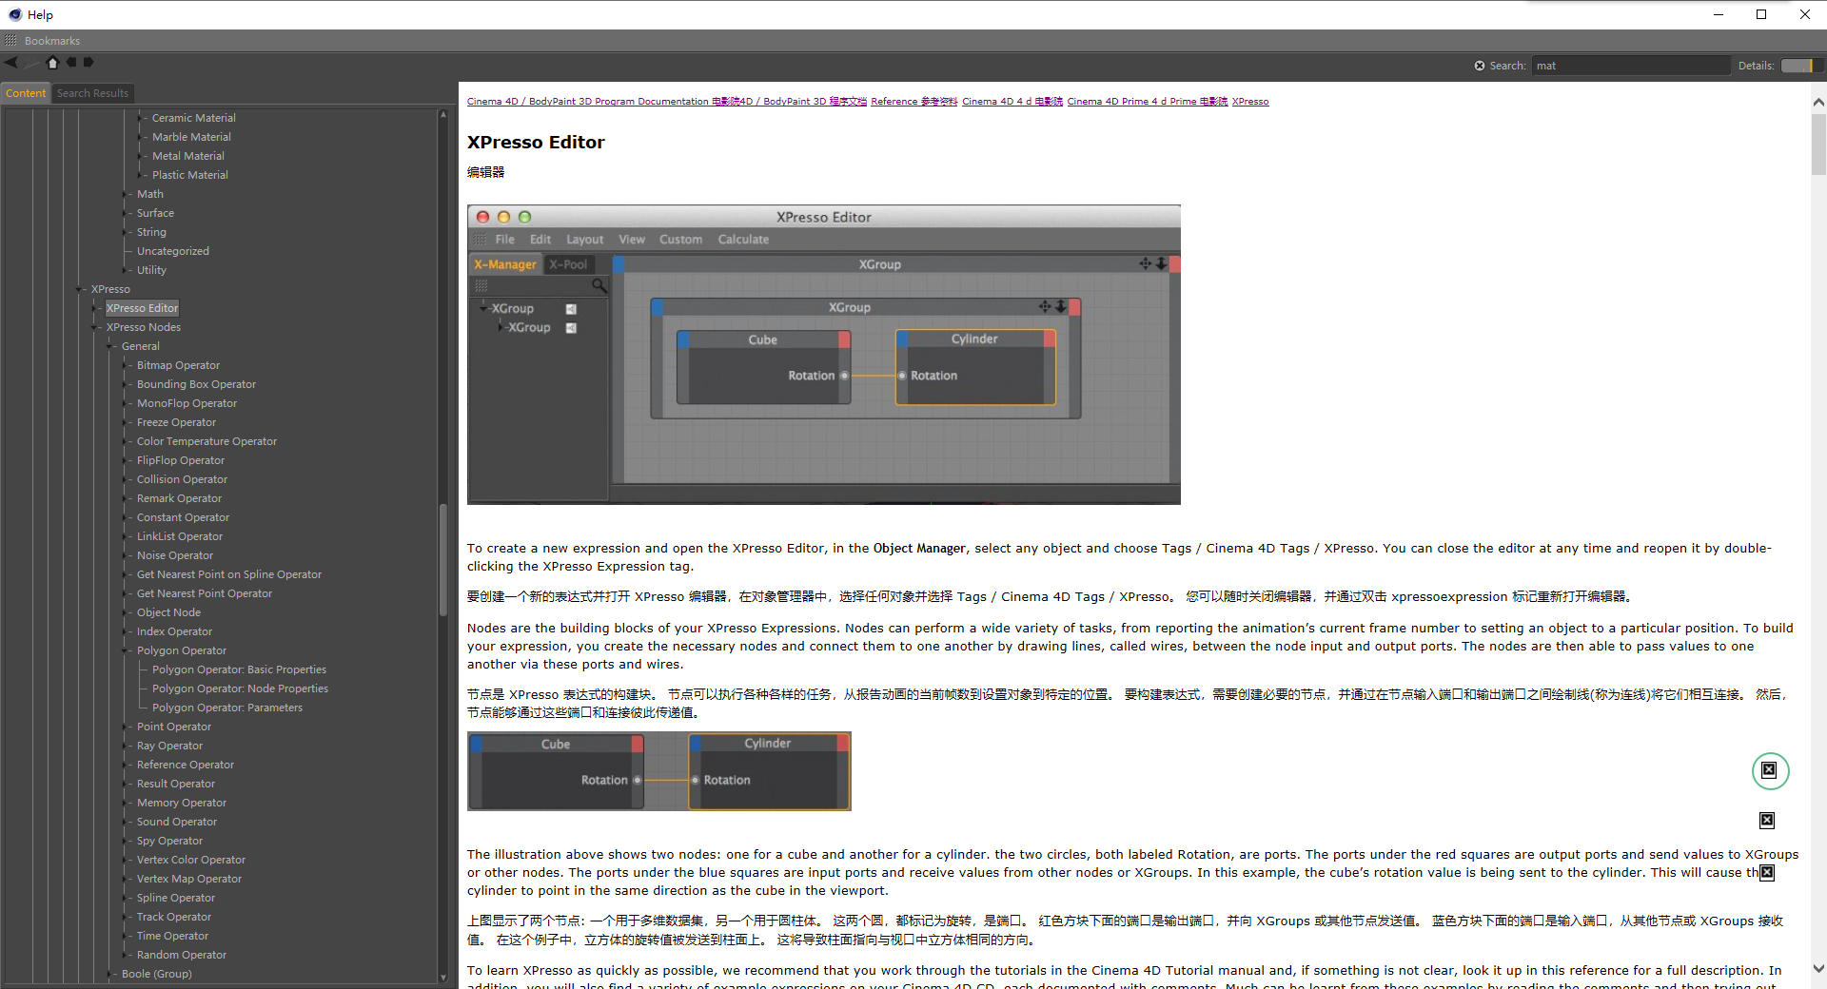Open Polygon Operator: Node Properties
Image resolution: width=1827 pixels, height=989 pixels.
(x=240, y=688)
